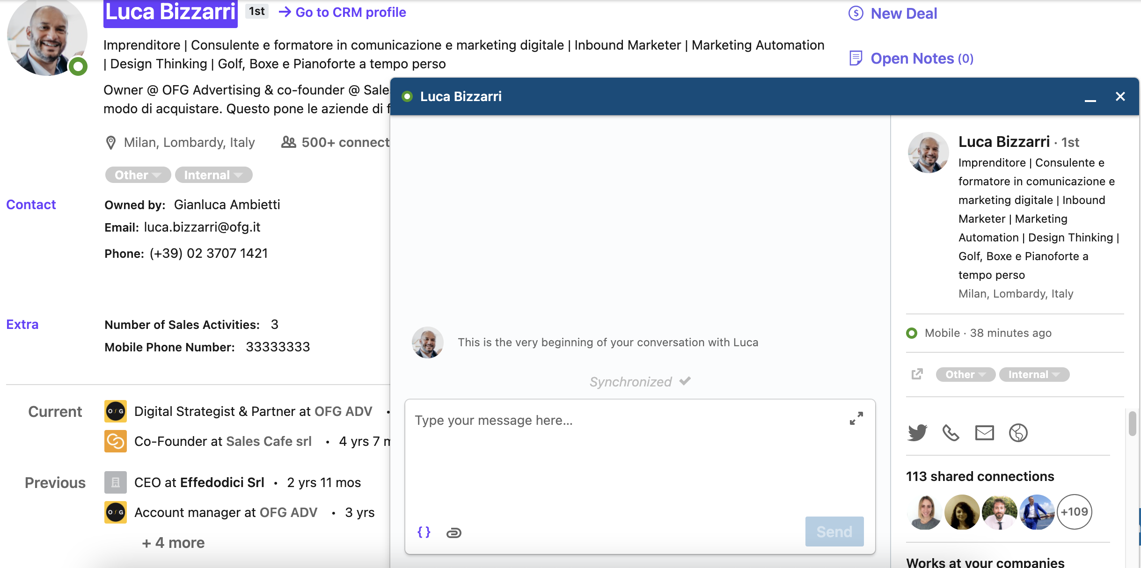Click Mobile · 38 minutes ago status
The image size is (1141, 568).
click(x=988, y=333)
